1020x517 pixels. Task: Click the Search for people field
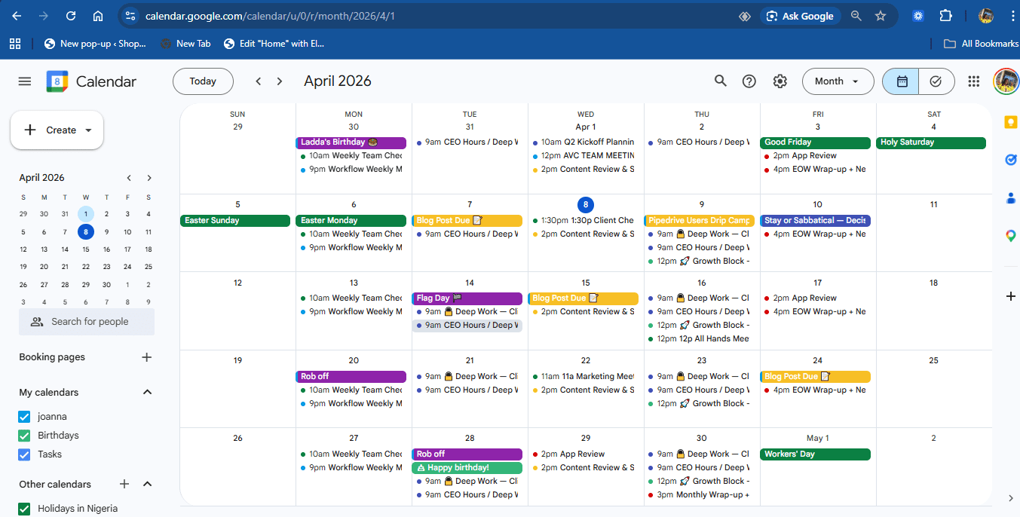pyautogui.click(x=90, y=322)
